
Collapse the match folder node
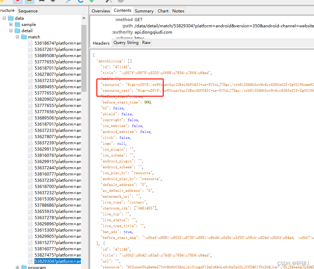(x=17, y=37)
